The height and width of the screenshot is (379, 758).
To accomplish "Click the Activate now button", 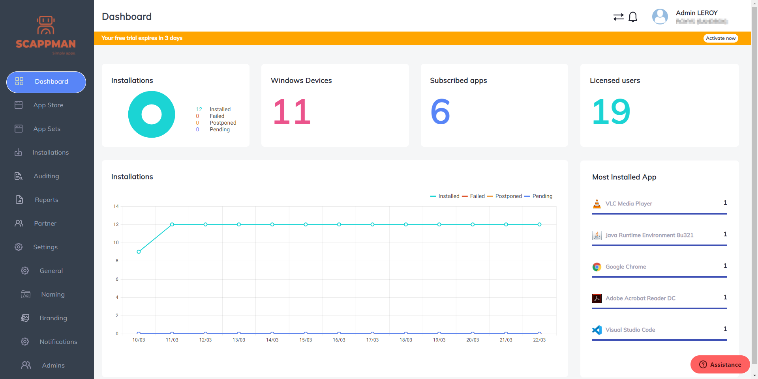I will click(x=721, y=38).
